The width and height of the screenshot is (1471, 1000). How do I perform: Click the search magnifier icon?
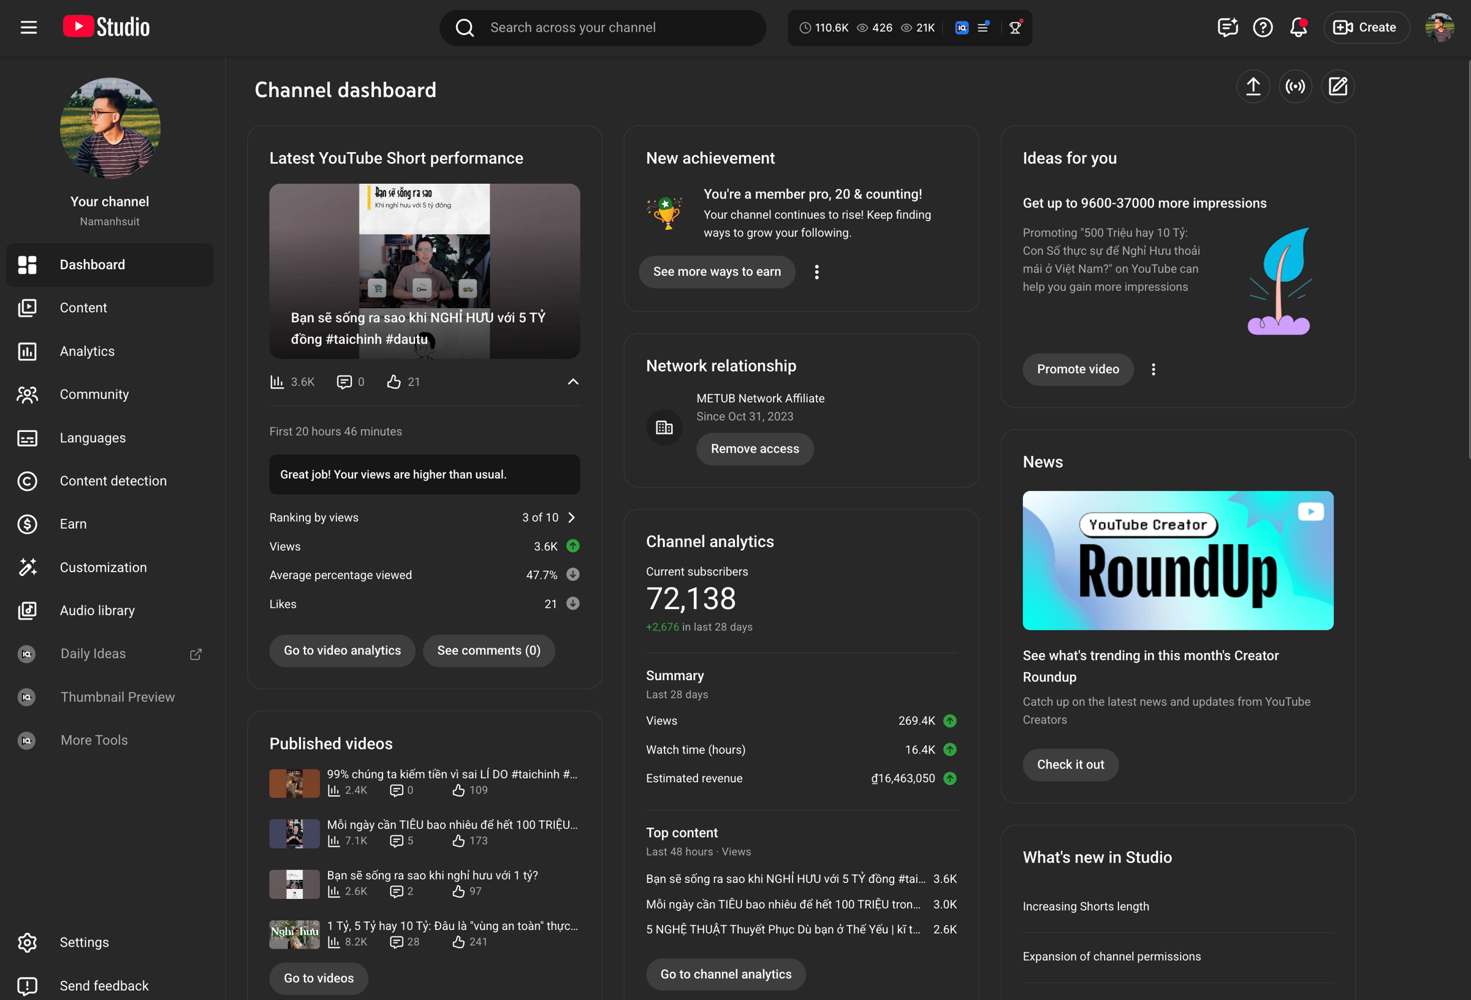pos(465,27)
